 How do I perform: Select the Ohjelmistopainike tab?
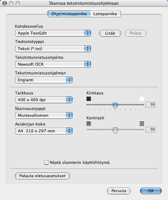click(69, 14)
